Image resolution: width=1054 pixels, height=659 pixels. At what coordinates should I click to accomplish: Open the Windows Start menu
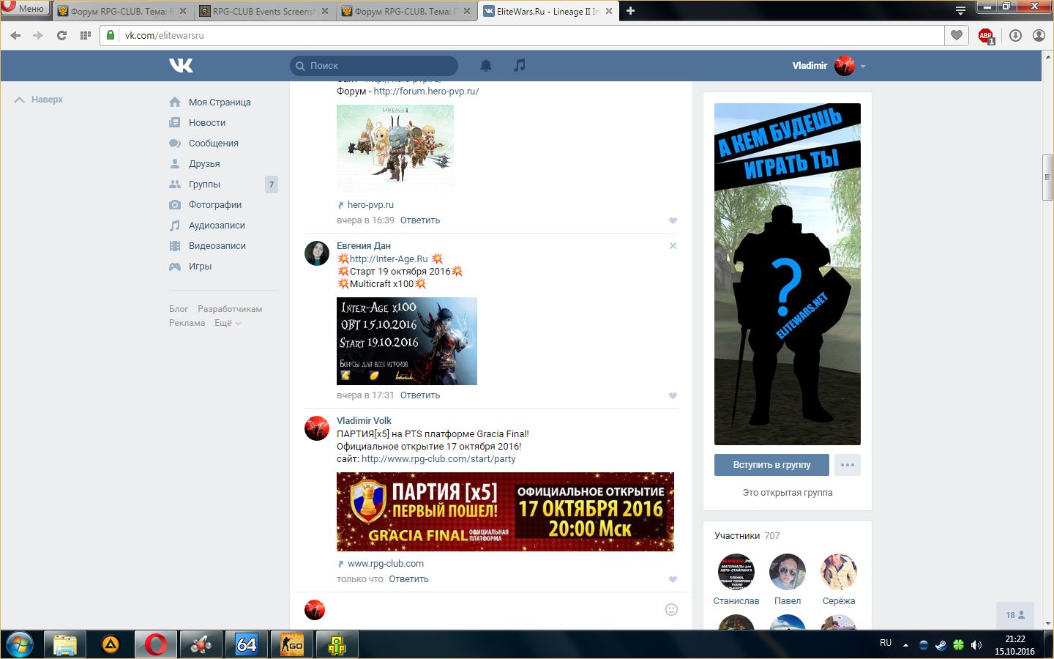point(19,644)
